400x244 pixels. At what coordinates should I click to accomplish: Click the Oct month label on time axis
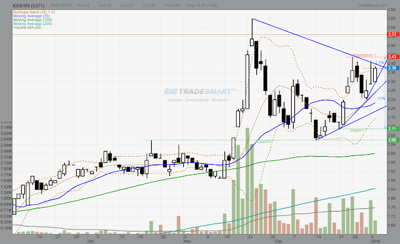[x=91, y=241]
